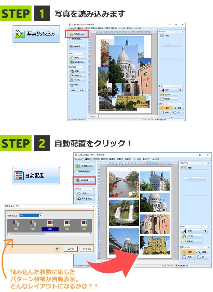Select the 円 circle tool in STEP 2 window
This screenshot has width=213, height=292.
[202, 257]
